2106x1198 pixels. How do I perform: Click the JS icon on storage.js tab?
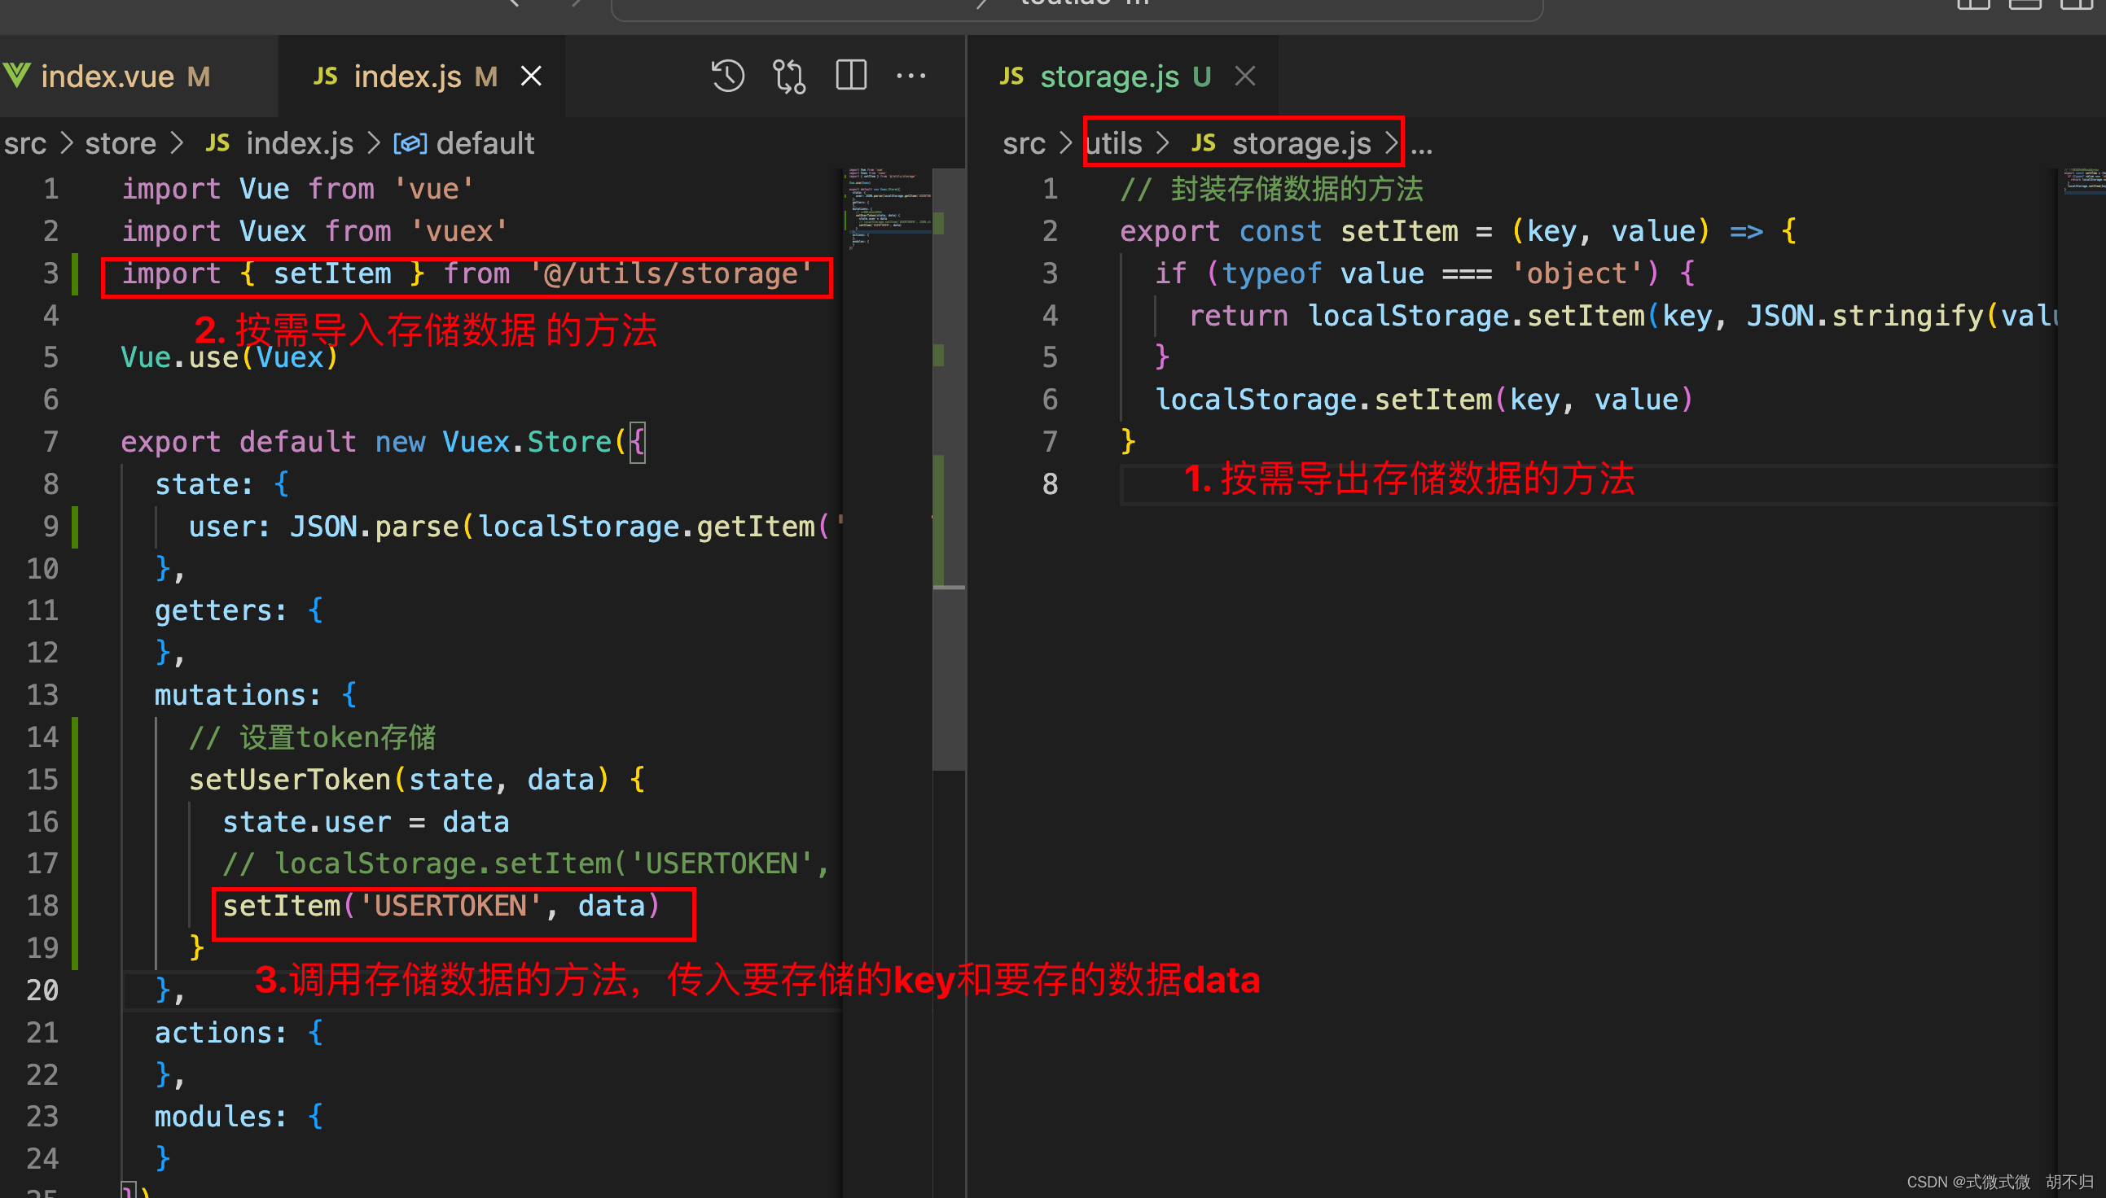tap(1011, 77)
